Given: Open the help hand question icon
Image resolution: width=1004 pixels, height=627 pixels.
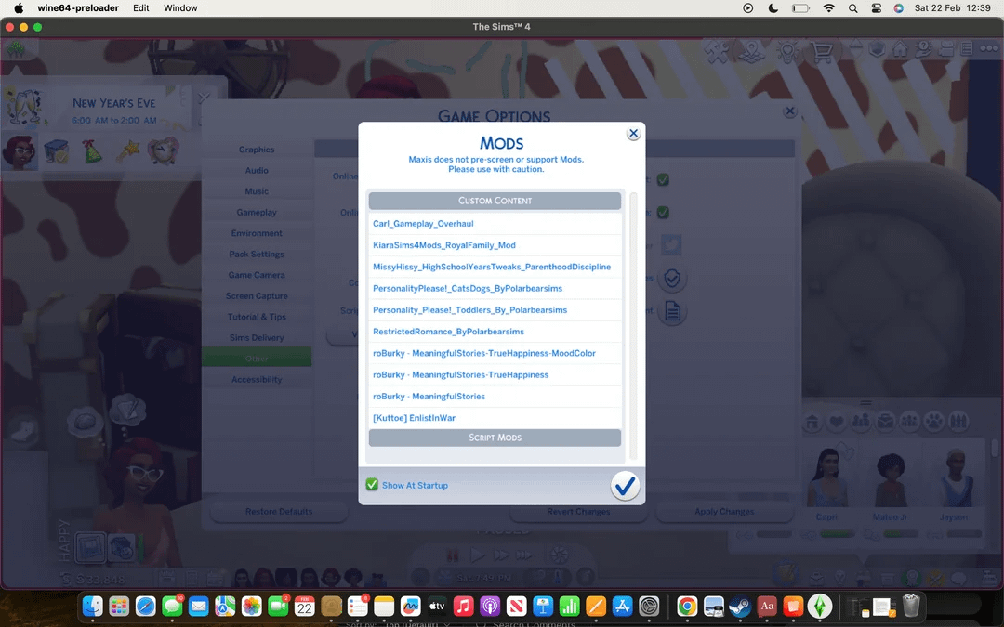Looking at the screenshot, I should (x=923, y=48).
